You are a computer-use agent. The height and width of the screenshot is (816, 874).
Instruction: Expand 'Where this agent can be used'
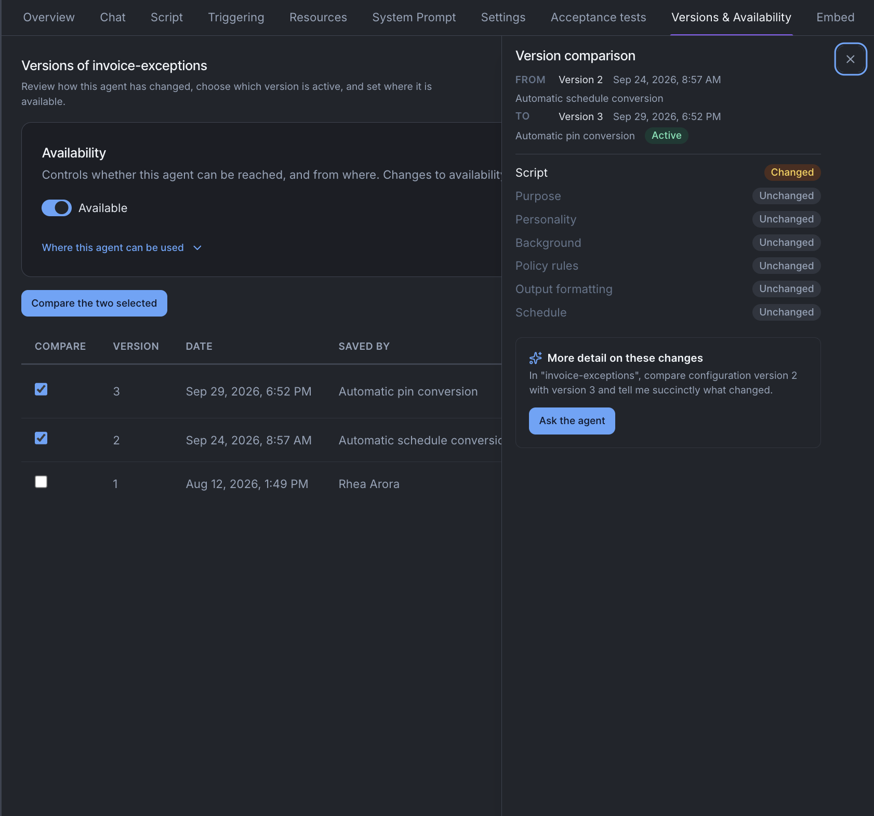point(122,248)
